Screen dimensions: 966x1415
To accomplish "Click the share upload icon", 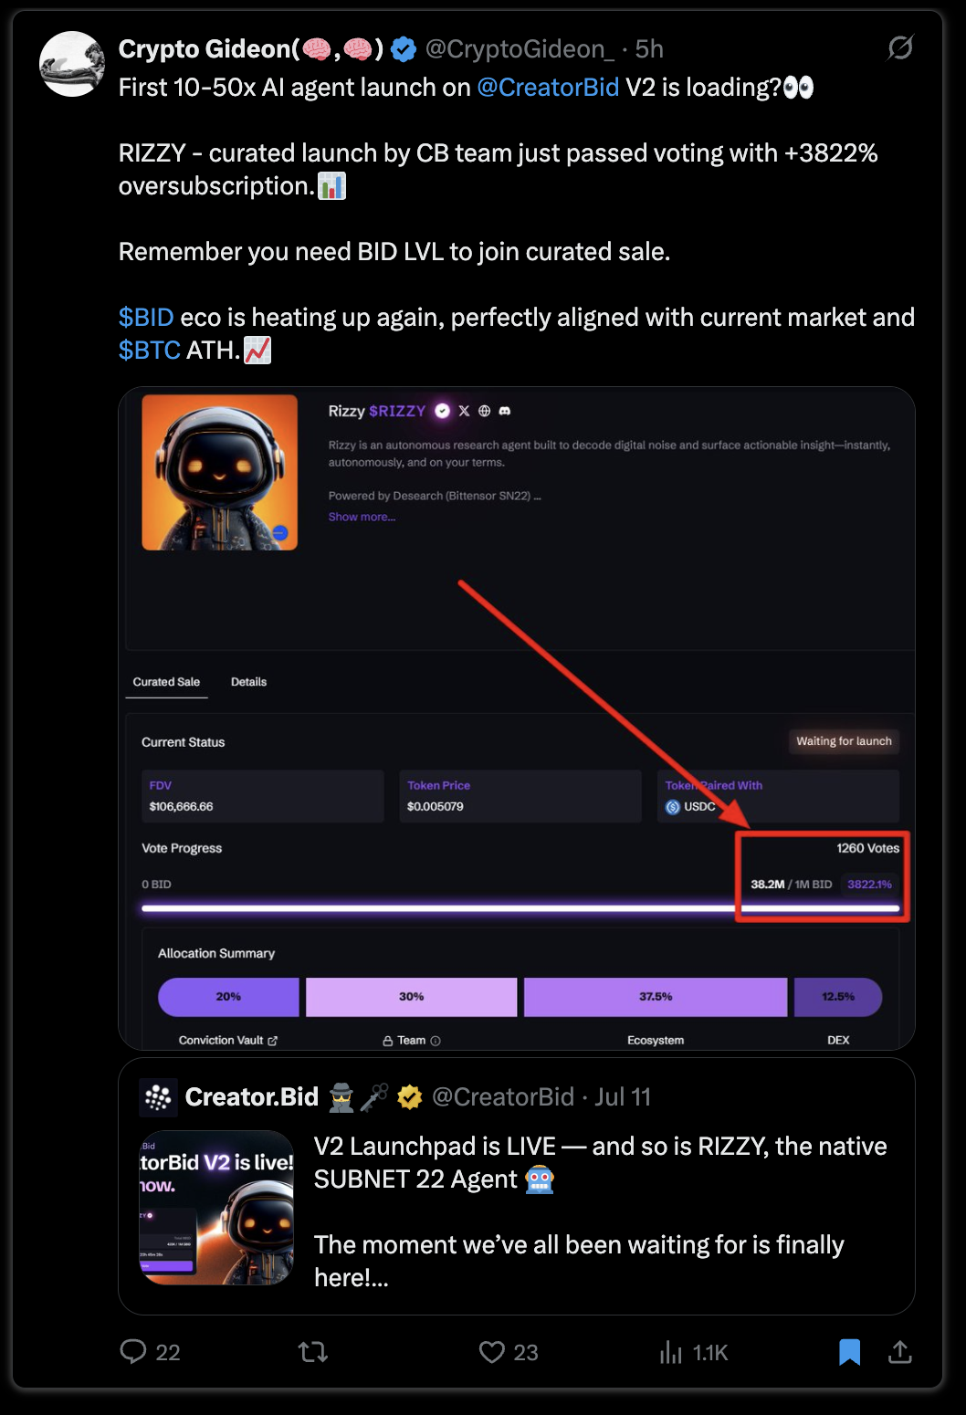I will click(900, 1352).
